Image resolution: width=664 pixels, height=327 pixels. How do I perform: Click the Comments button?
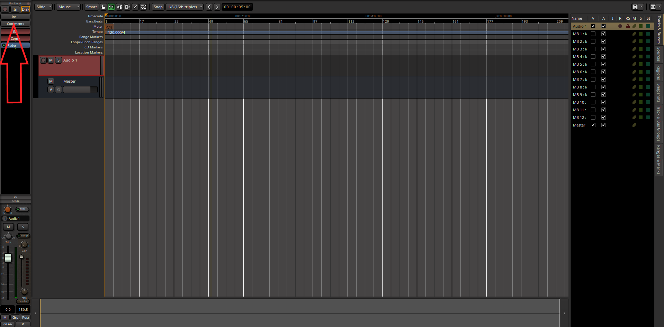(16, 24)
